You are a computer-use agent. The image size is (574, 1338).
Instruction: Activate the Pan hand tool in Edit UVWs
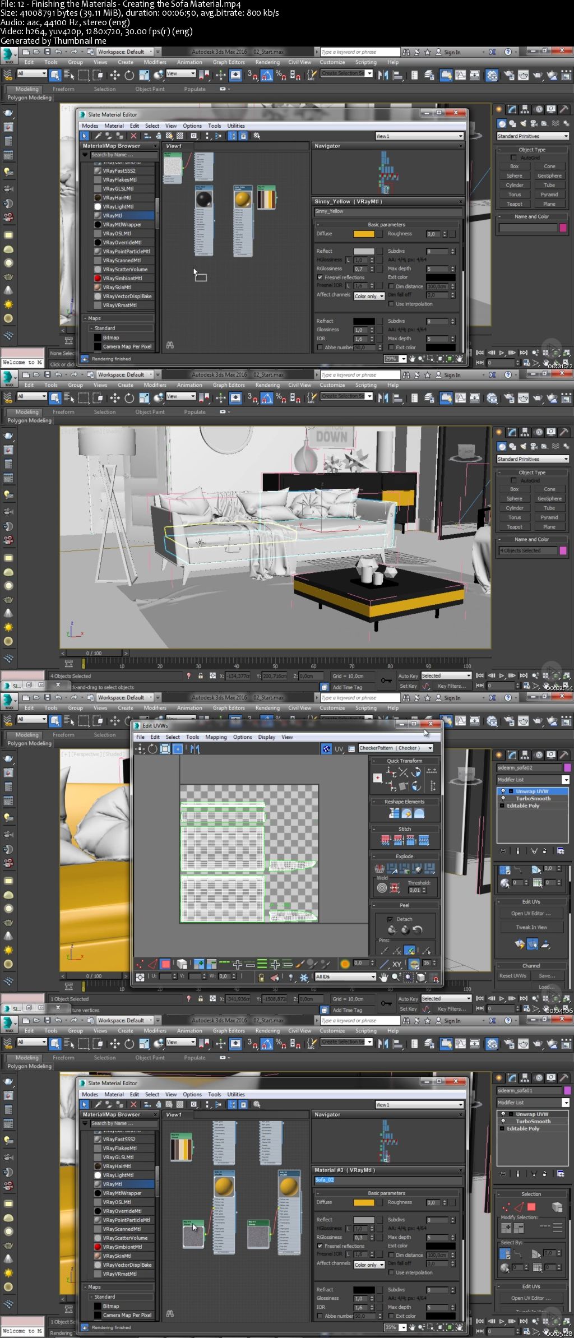click(x=384, y=977)
